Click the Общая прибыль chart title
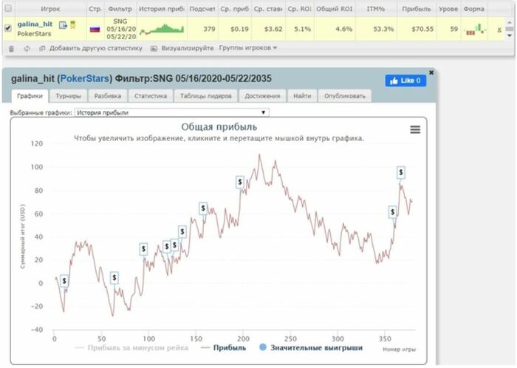 tap(219, 127)
